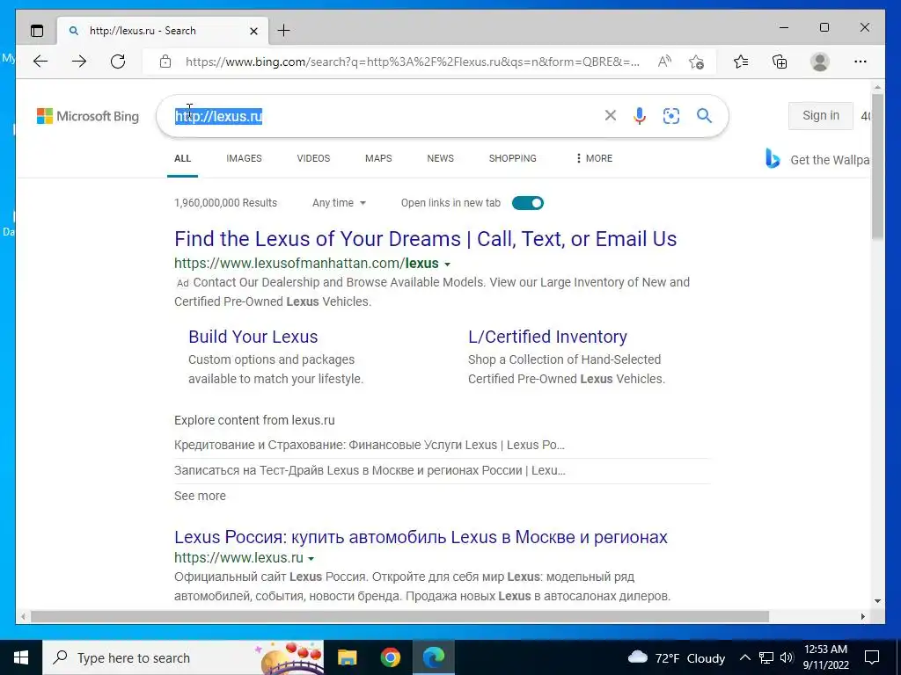Go back with the browser back arrow
This screenshot has height=675, width=901.
tap(40, 62)
